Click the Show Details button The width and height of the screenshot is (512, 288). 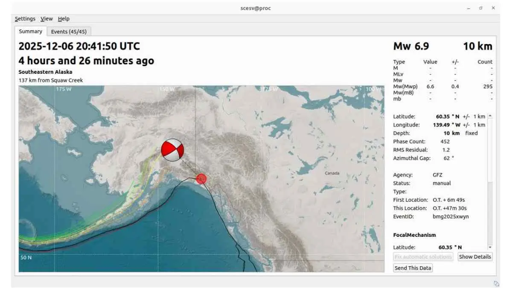coord(474,256)
